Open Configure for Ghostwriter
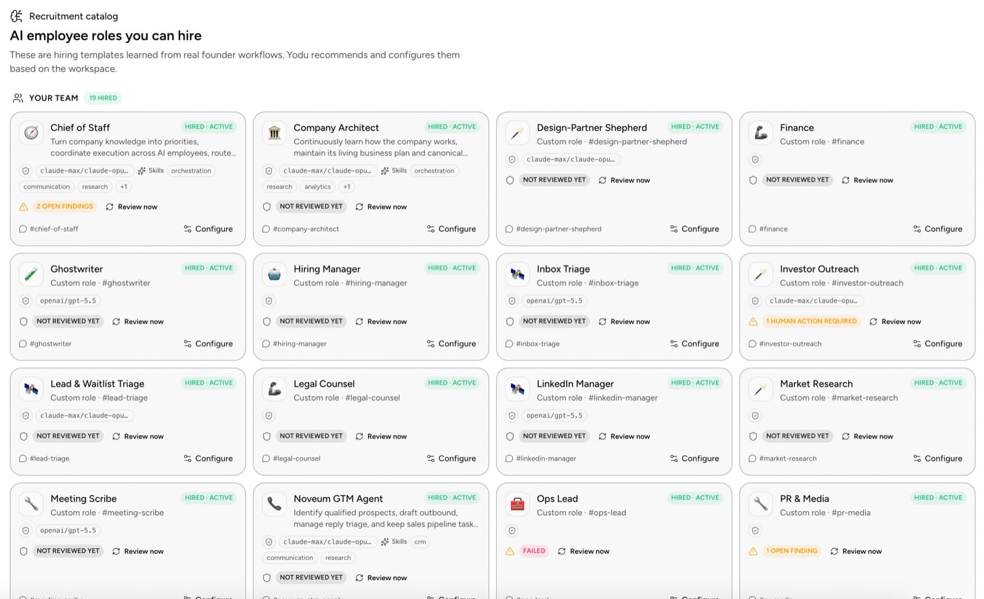 [208, 343]
